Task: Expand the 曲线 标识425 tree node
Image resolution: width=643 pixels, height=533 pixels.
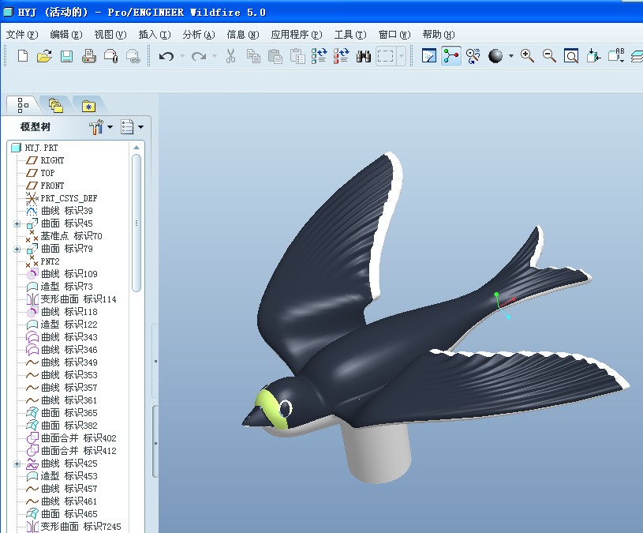Action: pos(17,464)
